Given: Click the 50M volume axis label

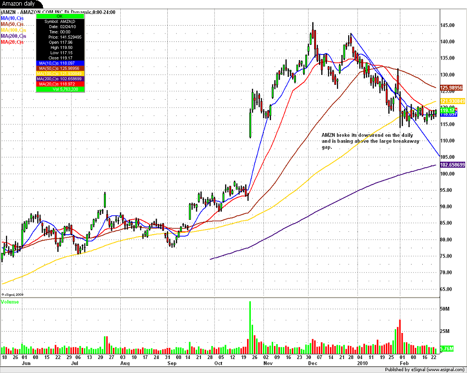Looking at the screenshot, I should pyautogui.click(x=445, y=309).
